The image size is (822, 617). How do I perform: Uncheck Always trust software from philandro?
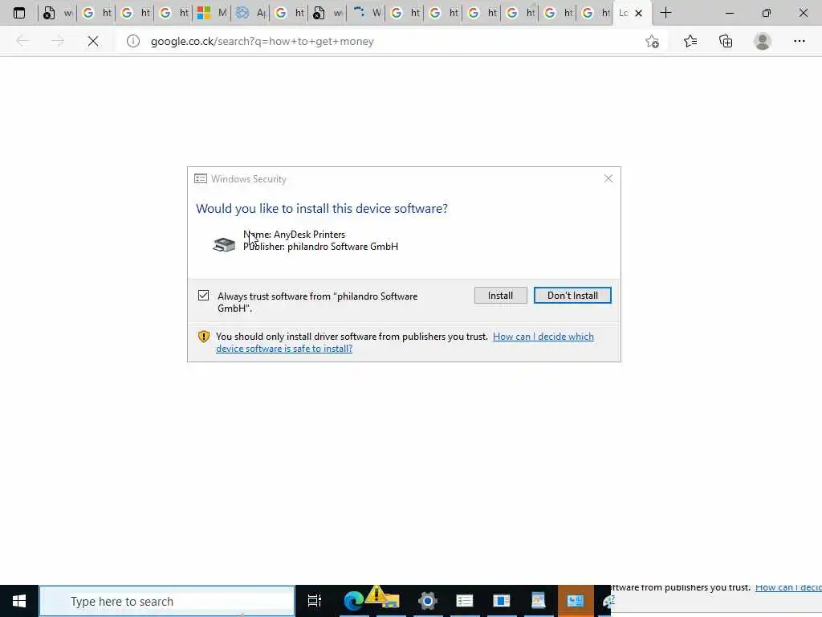203,296
